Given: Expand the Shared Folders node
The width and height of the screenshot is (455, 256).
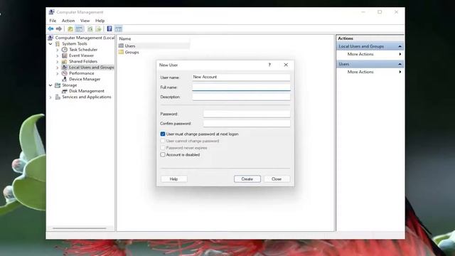Looking at the screenshot, I should coord(58,62).
